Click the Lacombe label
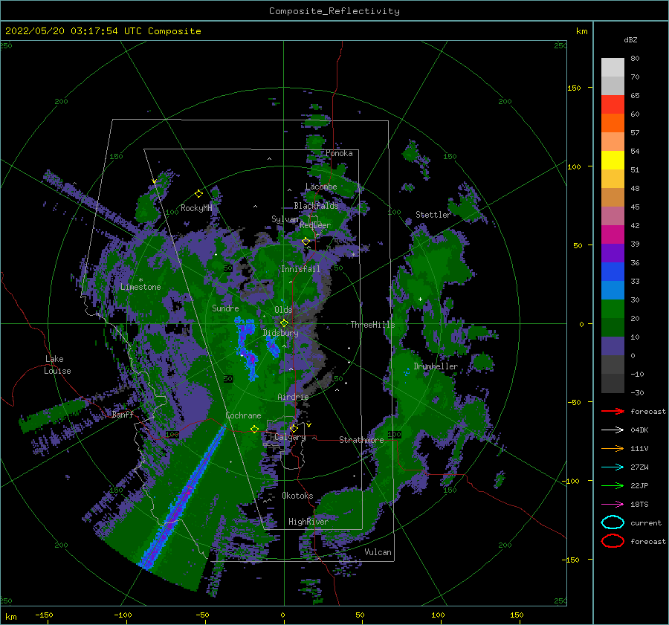669x625 pixels. 321,187
